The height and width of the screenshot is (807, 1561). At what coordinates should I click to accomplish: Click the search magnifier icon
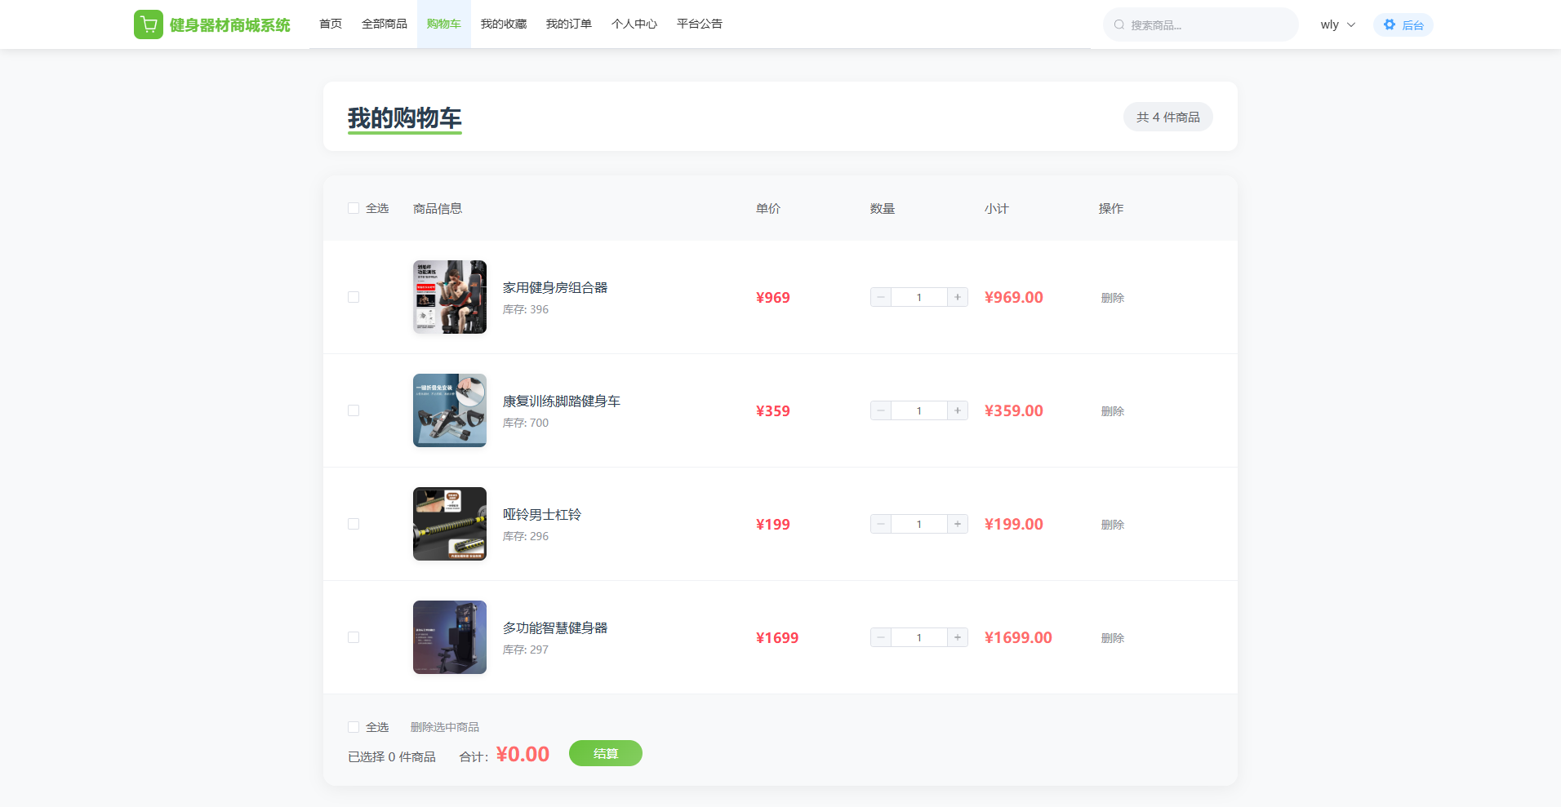point(1119,25)
